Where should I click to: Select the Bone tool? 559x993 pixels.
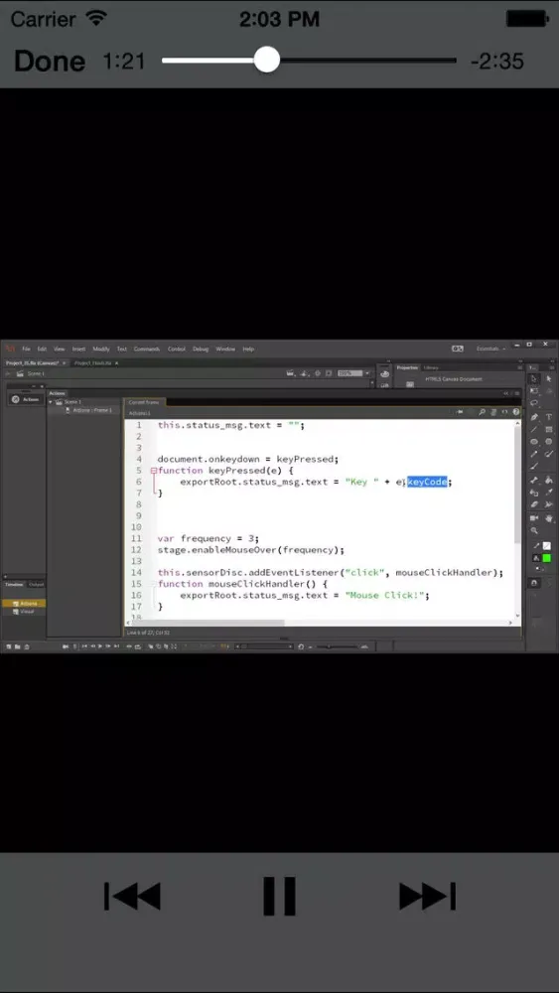(x=534, y=480)
